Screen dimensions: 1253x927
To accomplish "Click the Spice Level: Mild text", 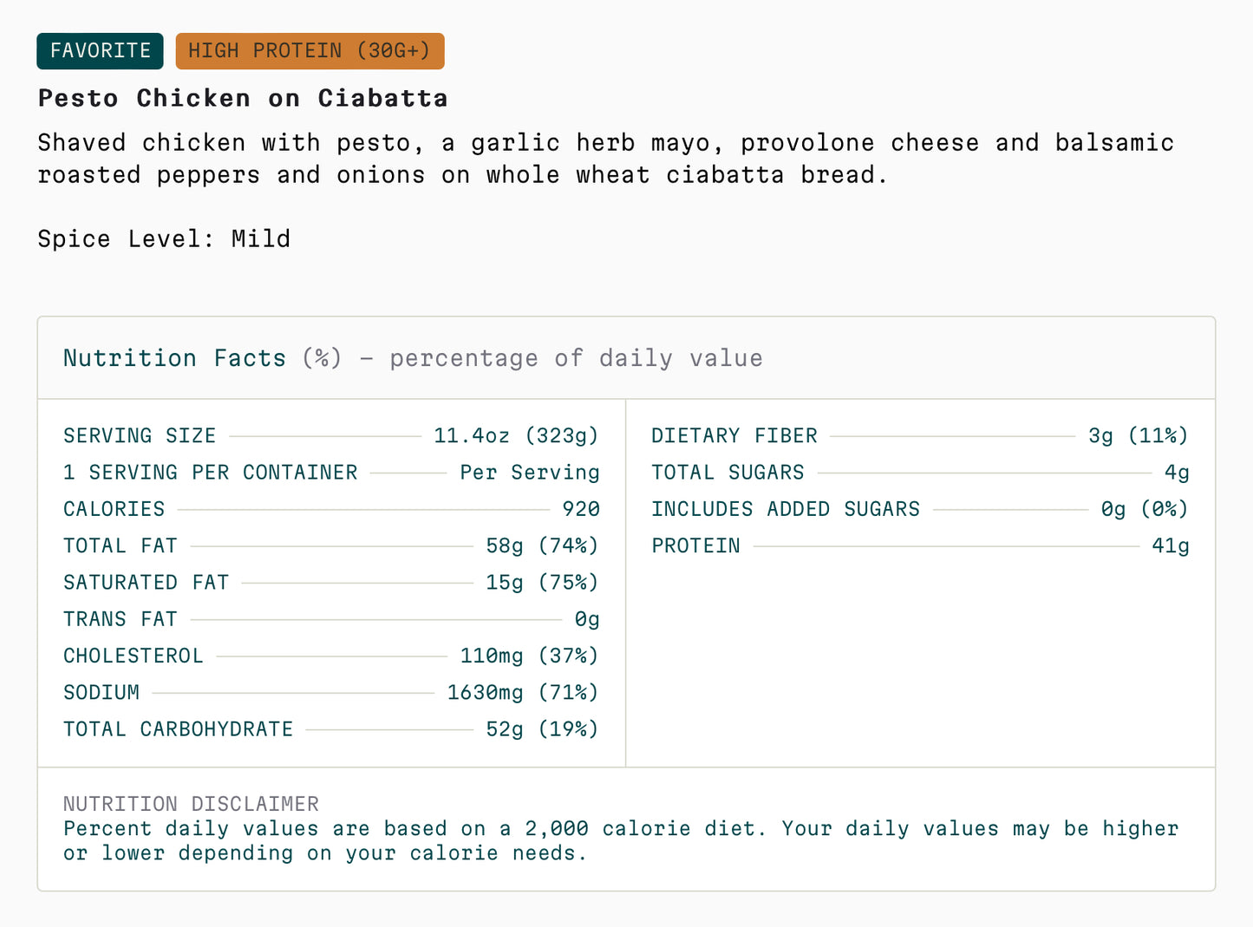I will [x=164, y=238].
